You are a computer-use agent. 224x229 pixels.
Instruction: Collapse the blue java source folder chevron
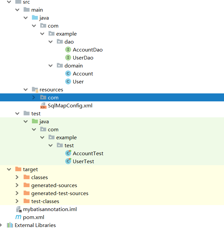tap(26, 18)
